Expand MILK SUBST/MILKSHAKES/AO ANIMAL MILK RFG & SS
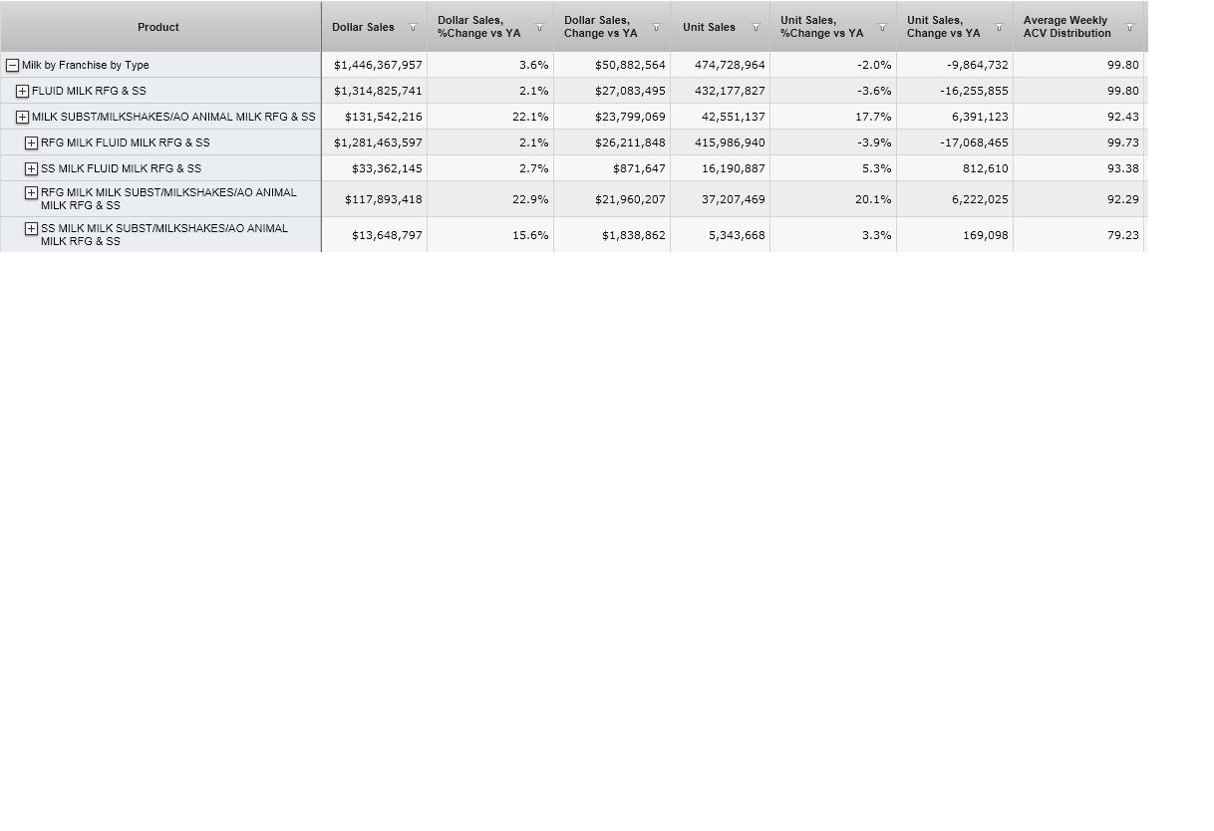 click(x=22, y=117)
